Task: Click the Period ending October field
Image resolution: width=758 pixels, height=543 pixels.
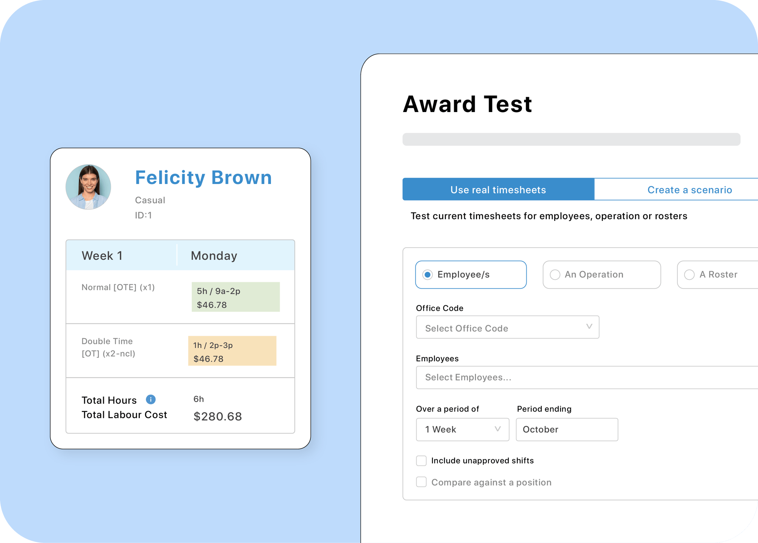Action: [567, 429]
